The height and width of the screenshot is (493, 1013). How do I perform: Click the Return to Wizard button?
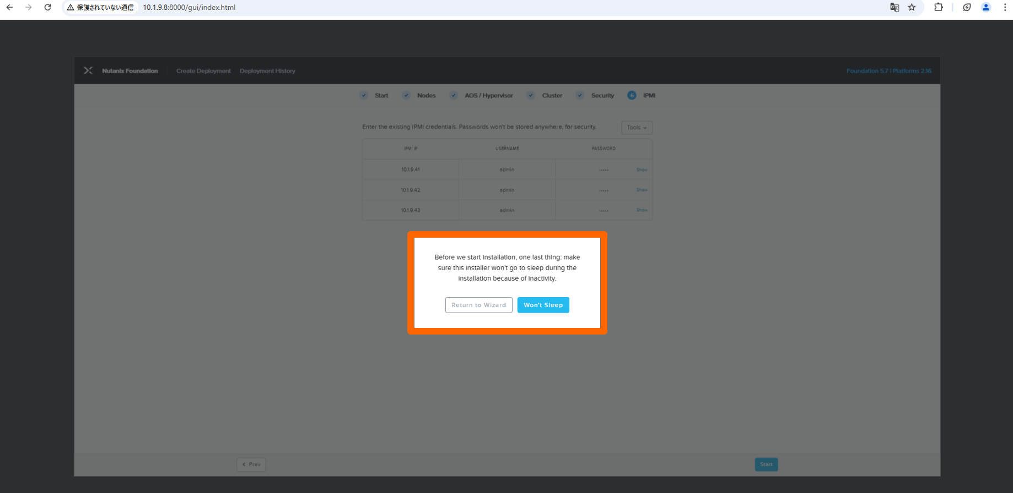point(478,305)
